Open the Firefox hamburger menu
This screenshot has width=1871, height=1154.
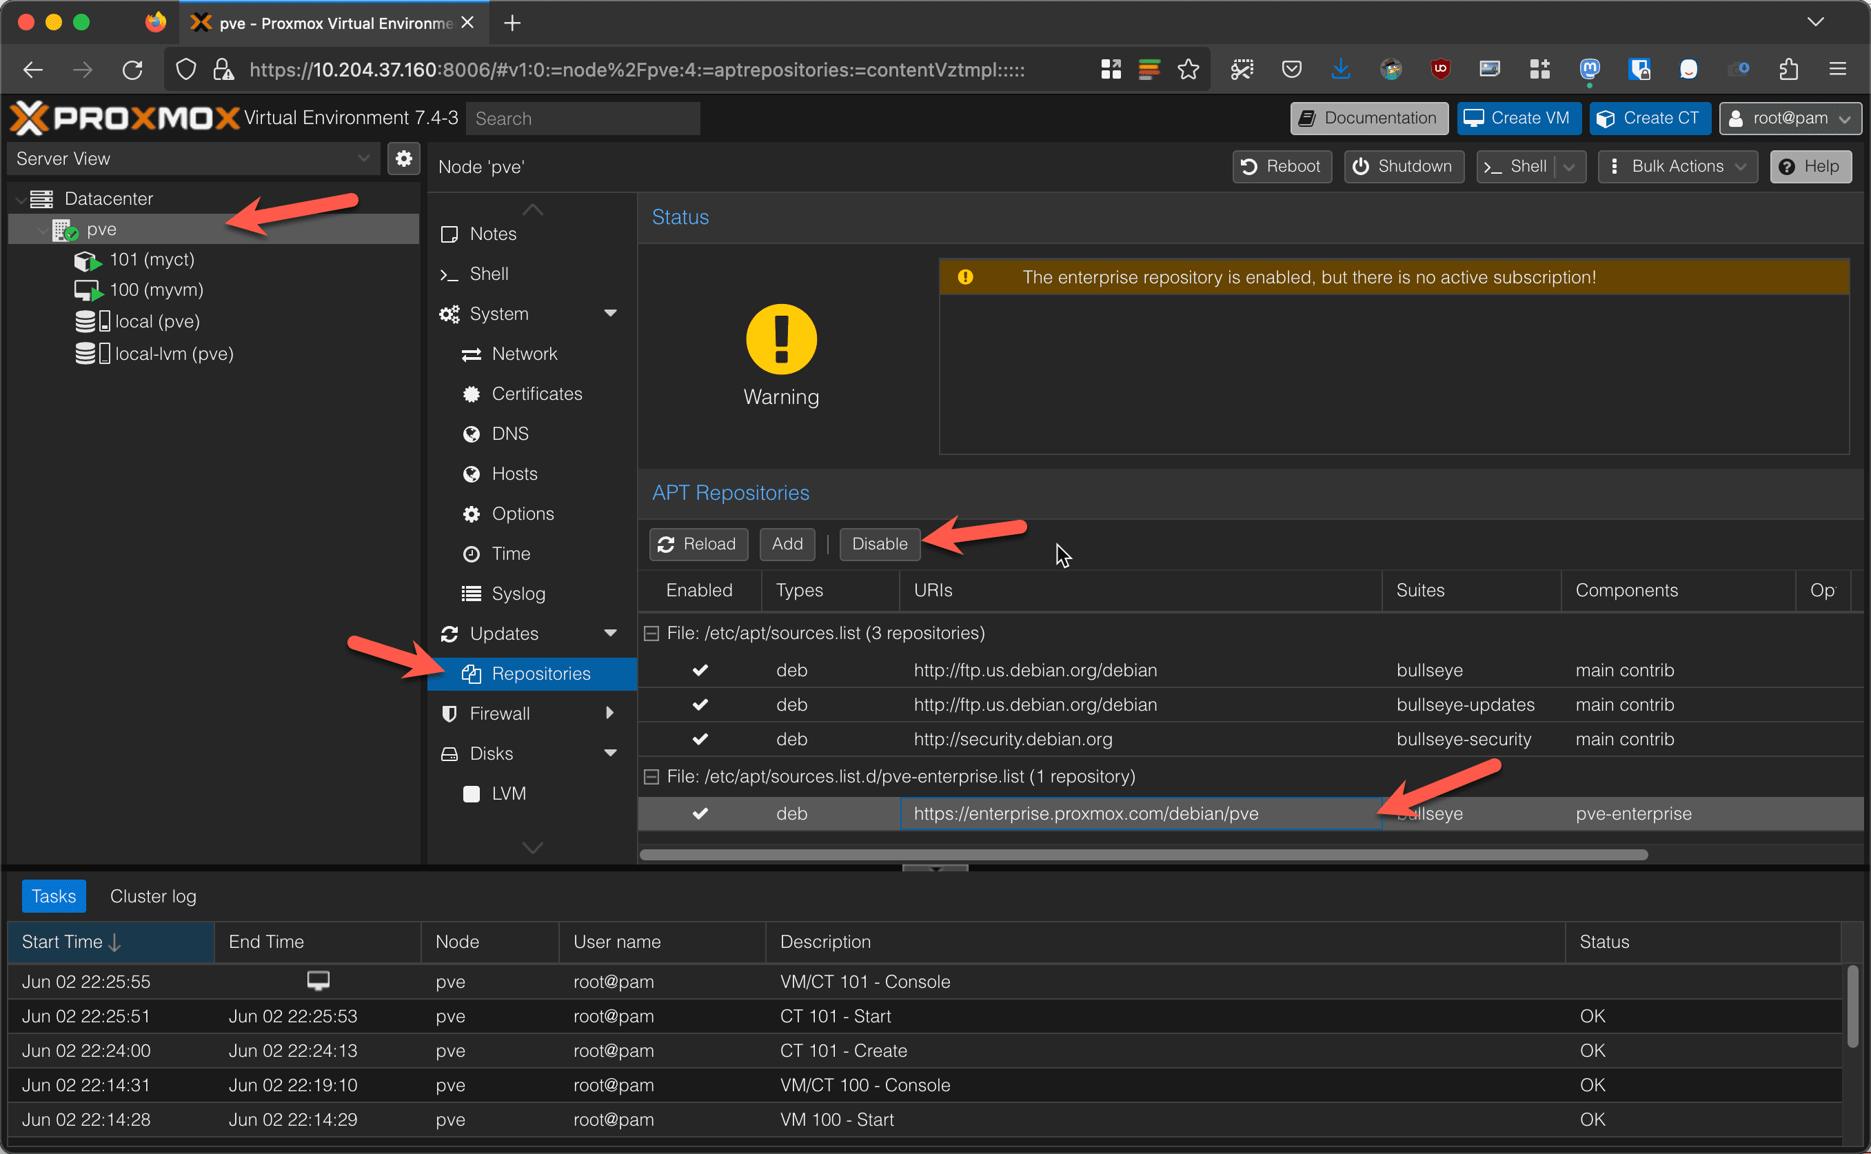tap(1837, 70)
